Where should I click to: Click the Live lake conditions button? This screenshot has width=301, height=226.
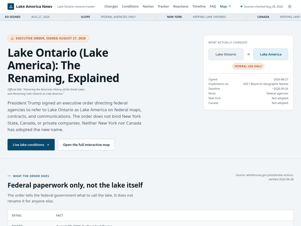pyautogui.click(x=31, y=145)
